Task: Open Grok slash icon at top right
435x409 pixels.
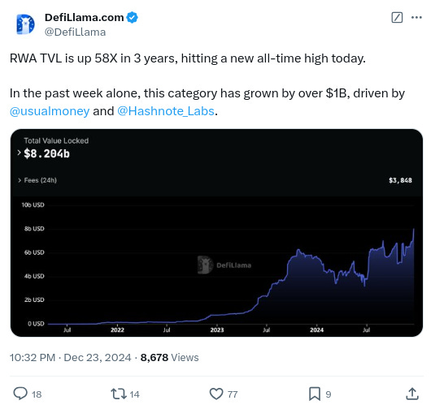Action: [397, 17]
